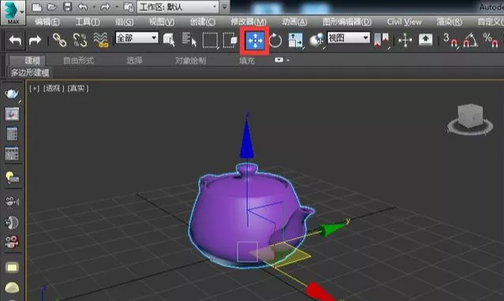Select the Select and Link tool
The width and height of the screenshot is (504, 301).
click(60, 40)
